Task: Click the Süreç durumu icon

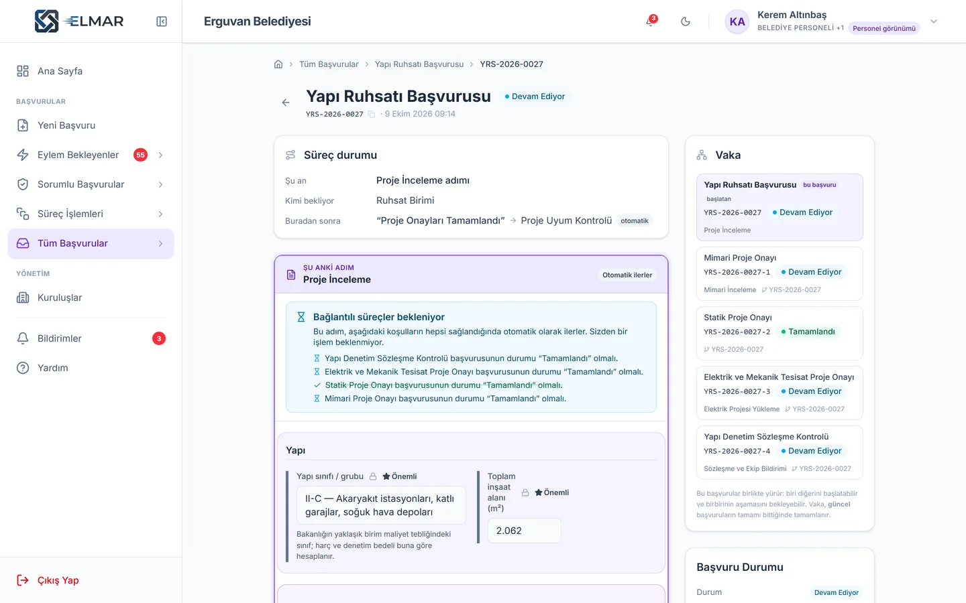Action: (290, 155)
